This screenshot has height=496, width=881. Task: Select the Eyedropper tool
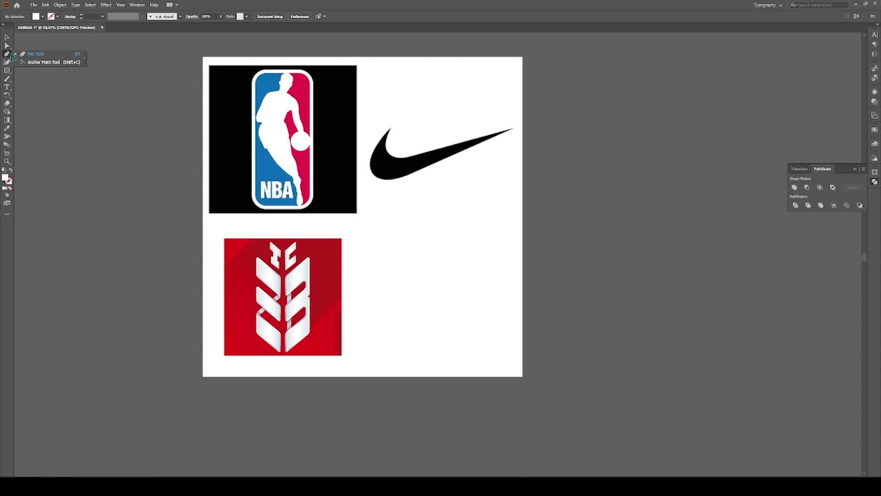[x=7, y=128]
